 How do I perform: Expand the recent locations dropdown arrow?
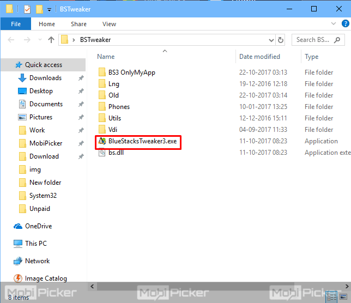pos(40,40)
